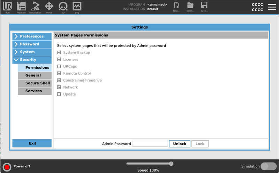This screenshot has width=279, height=173.
Task: Click the Unlock button
Action: (x=180, y=144)
